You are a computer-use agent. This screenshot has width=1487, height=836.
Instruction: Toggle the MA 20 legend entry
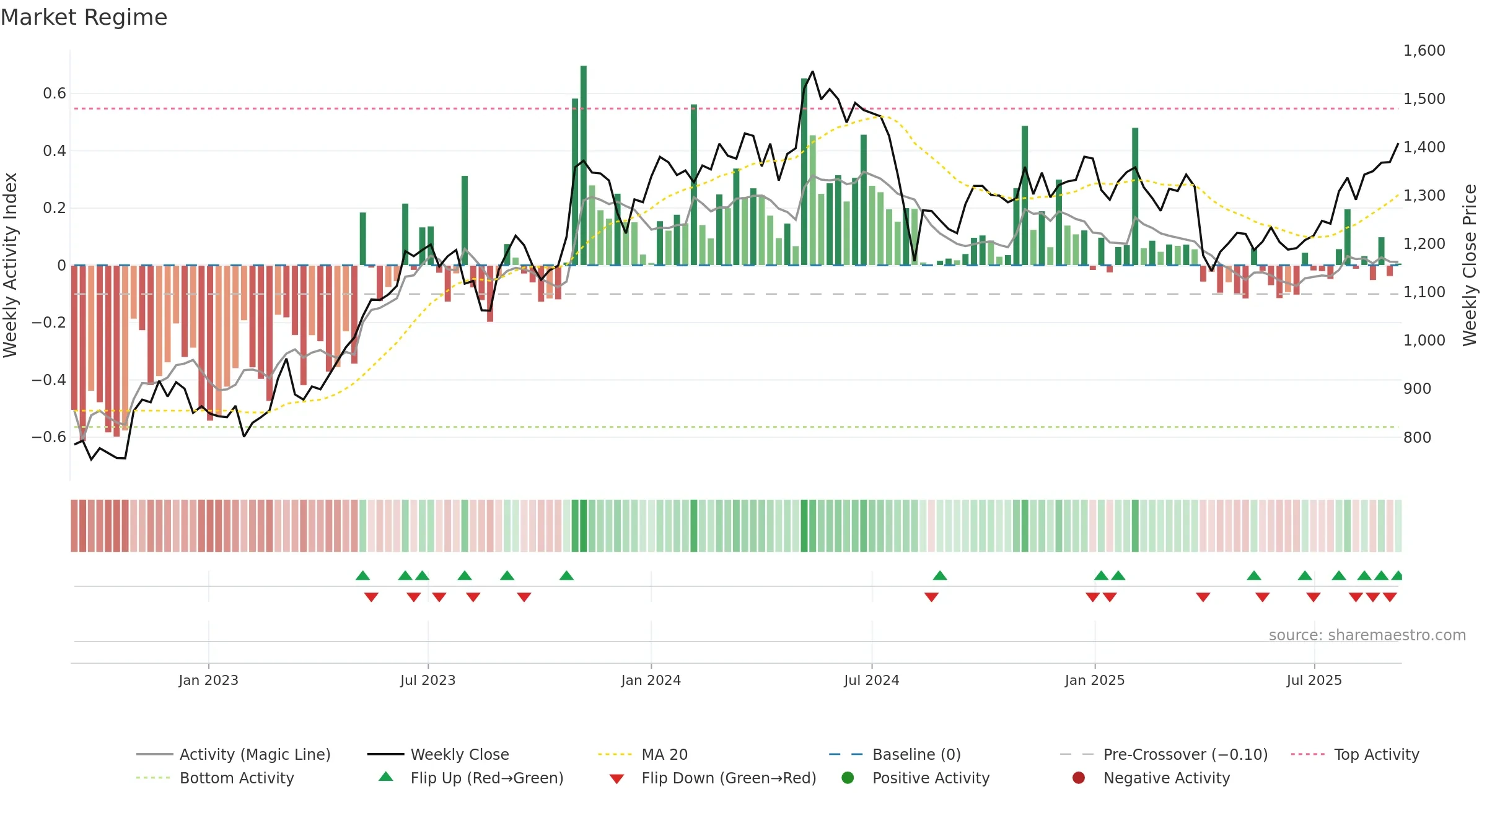point(643,754)
